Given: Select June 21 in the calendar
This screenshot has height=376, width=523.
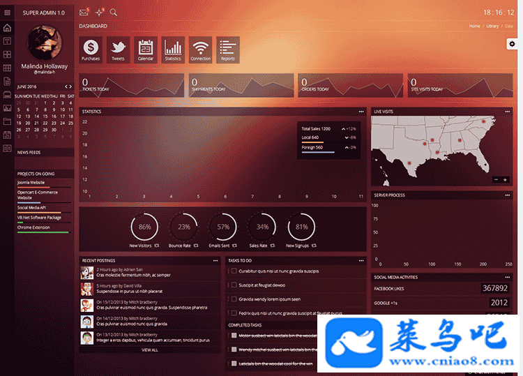Looking at the screenshot, I should [36, 123].
